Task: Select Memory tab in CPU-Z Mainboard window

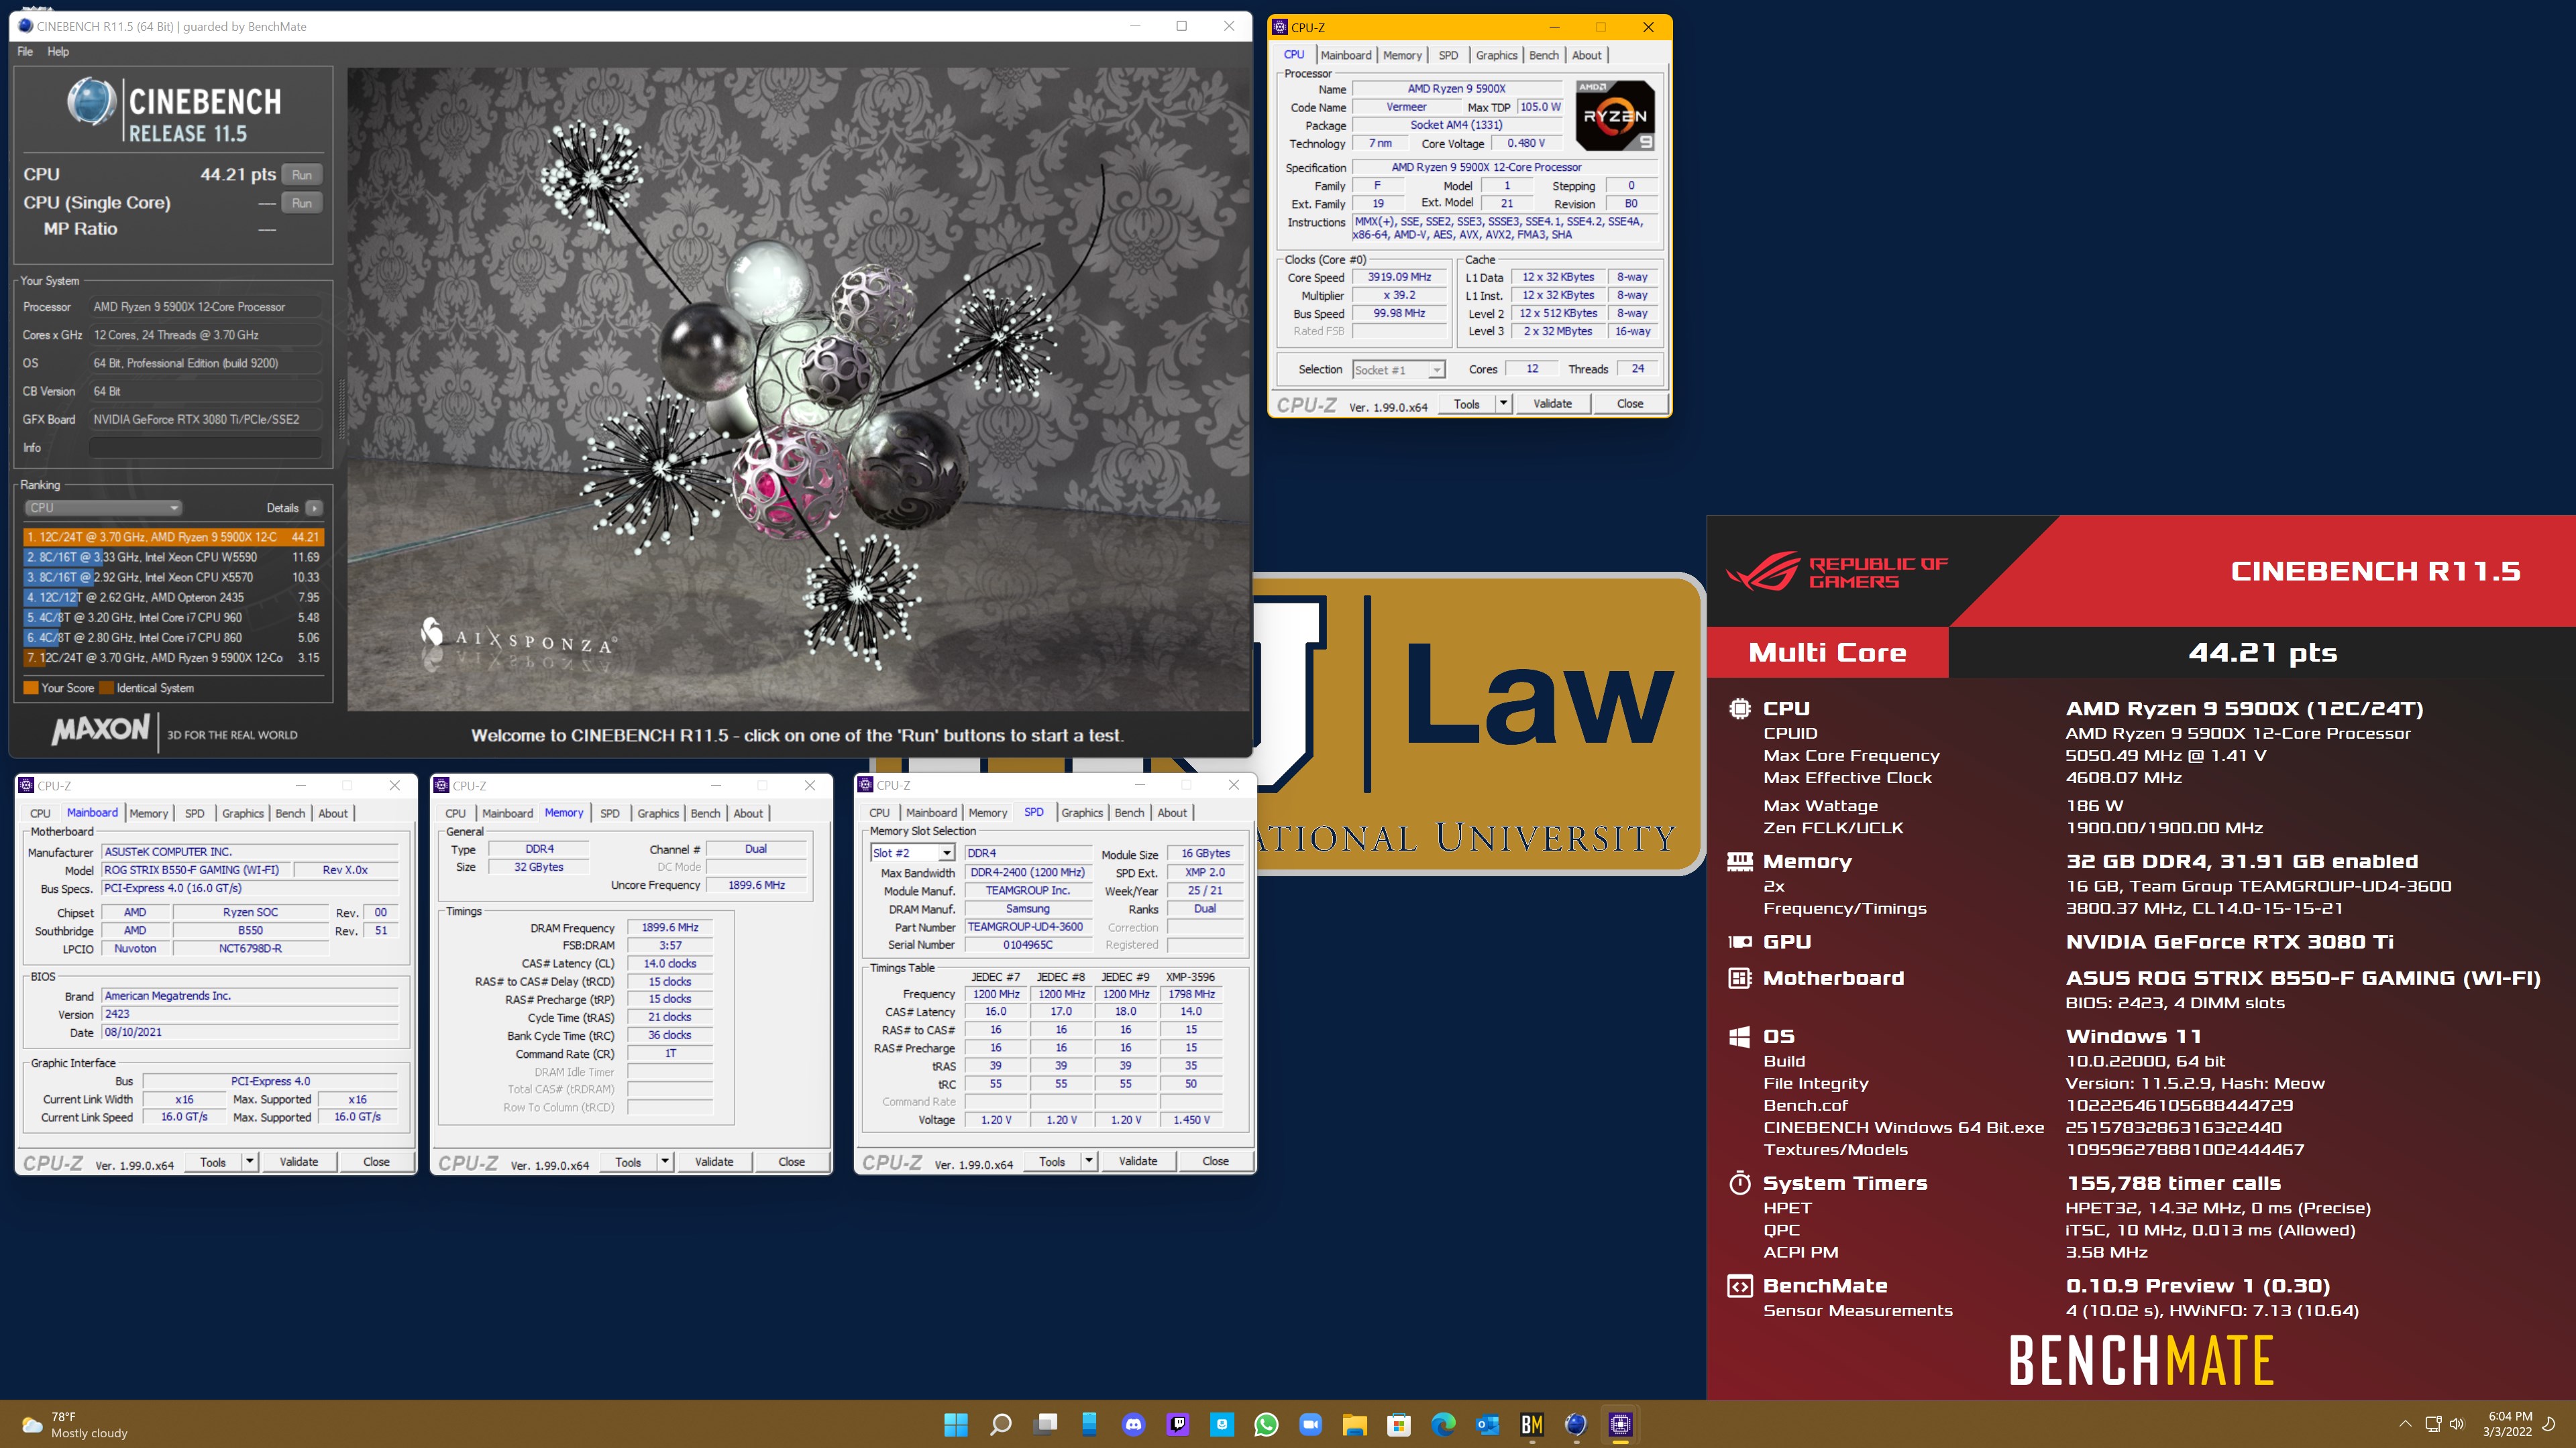Action: [x=148, y=813]
